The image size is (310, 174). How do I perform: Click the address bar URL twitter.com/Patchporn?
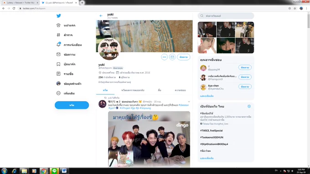[34, 9]
